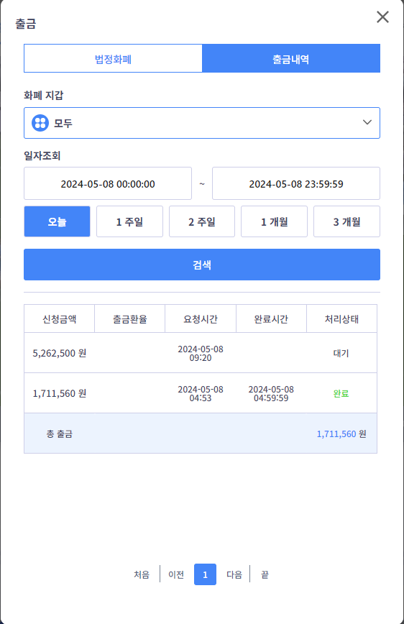This screenshot has height=624, width=404.
Task: Go to 다음 next page
Action: [234, 574]
